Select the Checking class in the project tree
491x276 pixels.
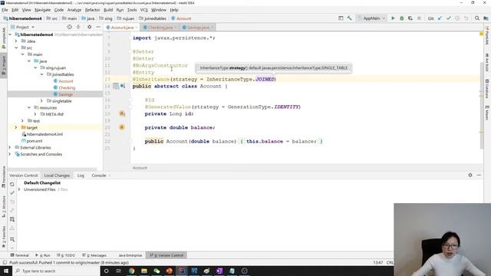[67, 87]
